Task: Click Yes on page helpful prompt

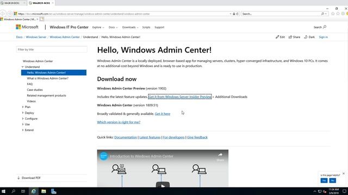Action: click(x=324, y=180)
